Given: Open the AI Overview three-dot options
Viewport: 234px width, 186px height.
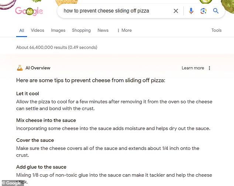Looking at the screenshot, I should (210, 68).
